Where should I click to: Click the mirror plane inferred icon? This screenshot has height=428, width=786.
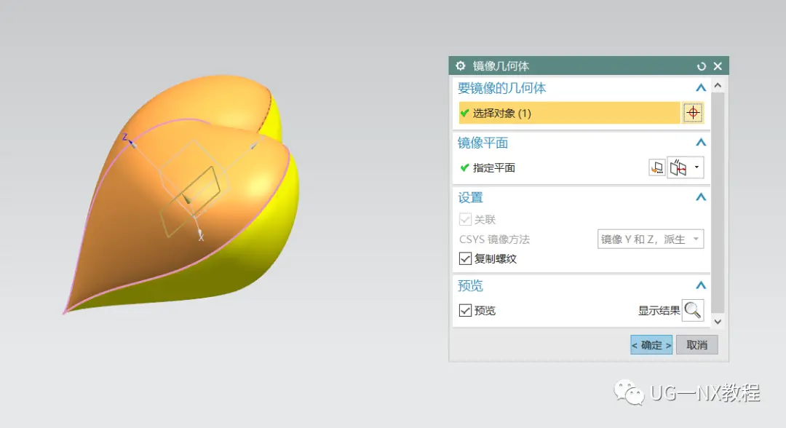[678, 167]
